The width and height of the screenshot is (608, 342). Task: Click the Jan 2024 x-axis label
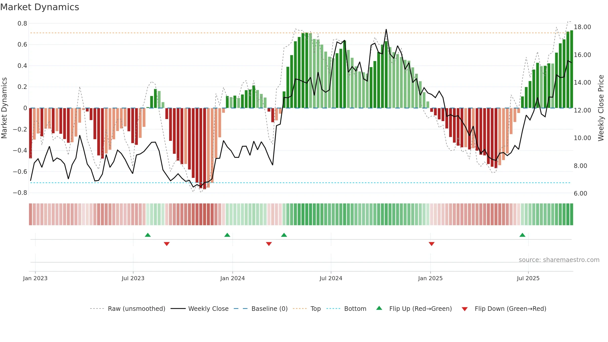(233, 278)
